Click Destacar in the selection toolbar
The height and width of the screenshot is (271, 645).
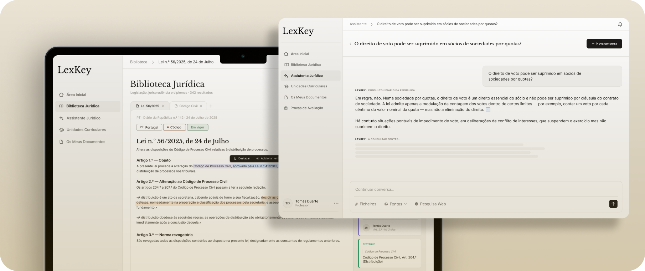click(242, 158)
